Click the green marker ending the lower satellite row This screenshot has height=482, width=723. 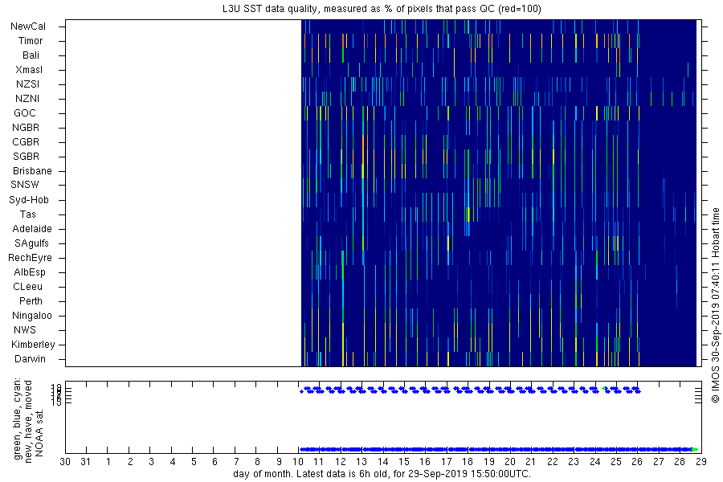tap(695, 449)
